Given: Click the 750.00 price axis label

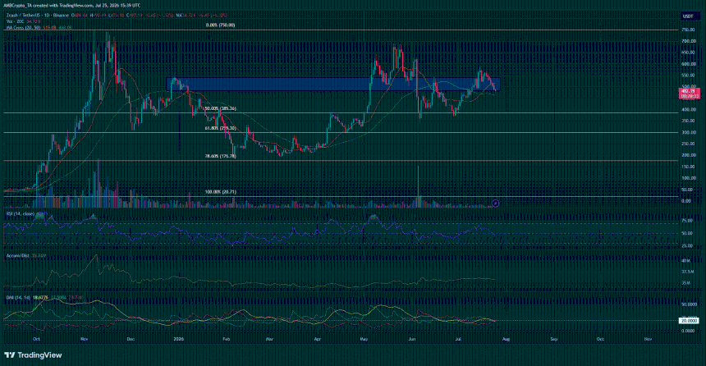Looking at the screenshot, I should (x=688, y=30).
